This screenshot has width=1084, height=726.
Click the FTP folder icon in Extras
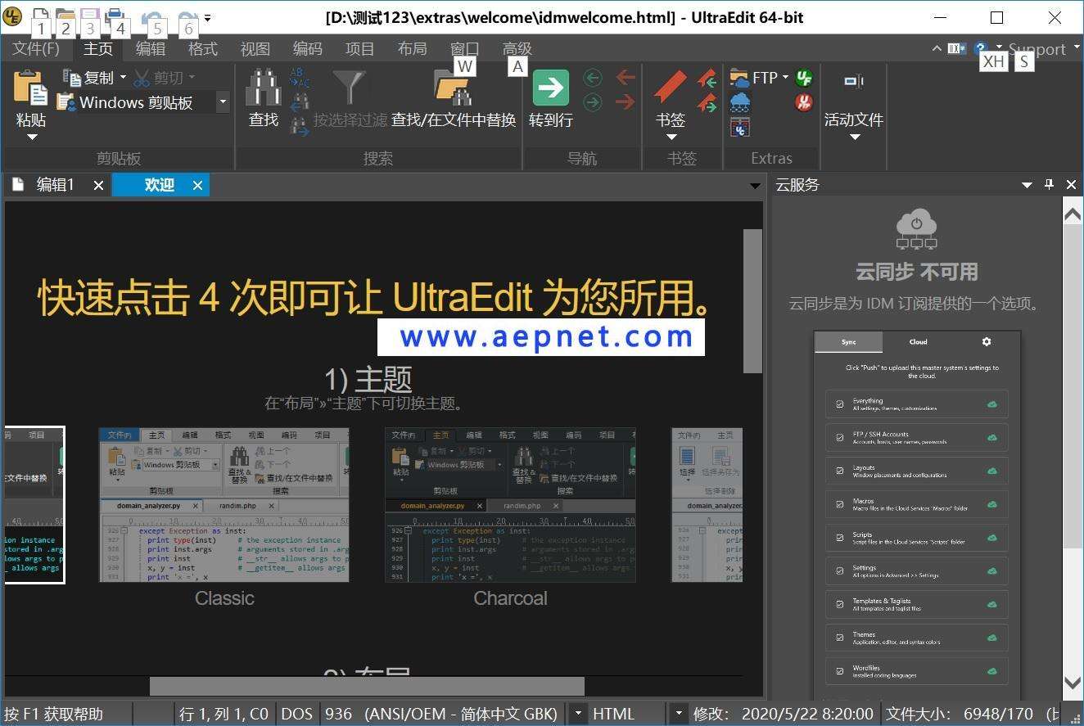pyautogui.click(x=739, y=79)
